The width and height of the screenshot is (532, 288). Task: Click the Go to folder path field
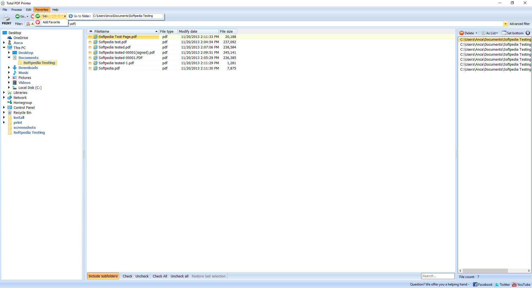pyautogui.click(x=128, y=16)
